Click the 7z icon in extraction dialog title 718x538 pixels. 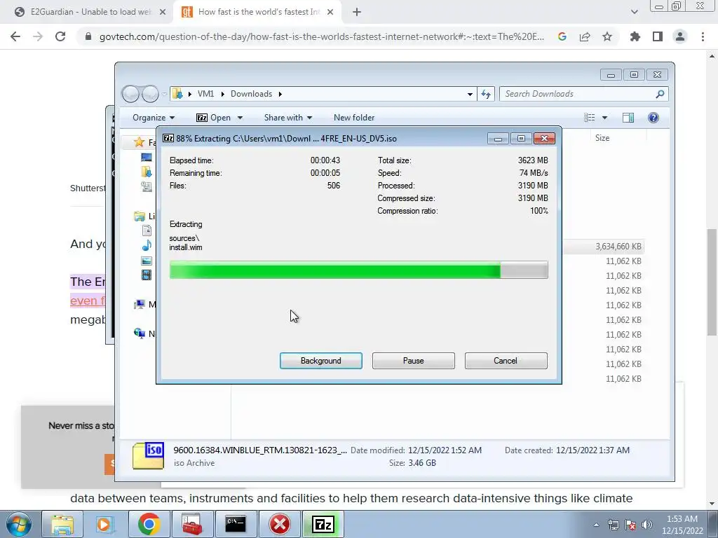point(168,138)
